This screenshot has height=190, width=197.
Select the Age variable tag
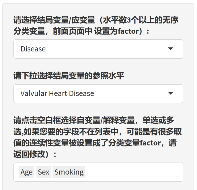coord(26,172)
